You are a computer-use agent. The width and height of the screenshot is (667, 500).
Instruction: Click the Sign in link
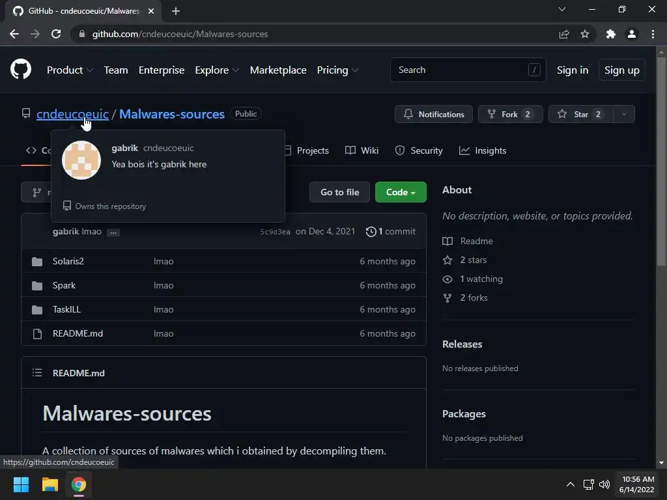pyautogui.click(x=573, y=70)
